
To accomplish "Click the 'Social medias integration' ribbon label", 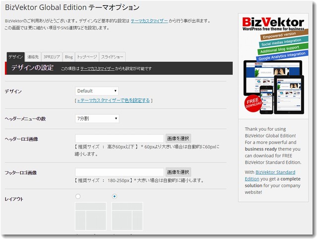I will pos(283,42).
